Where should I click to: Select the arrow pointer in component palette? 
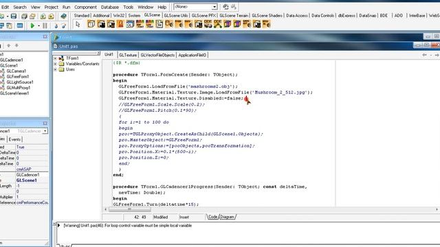(78, 25)
